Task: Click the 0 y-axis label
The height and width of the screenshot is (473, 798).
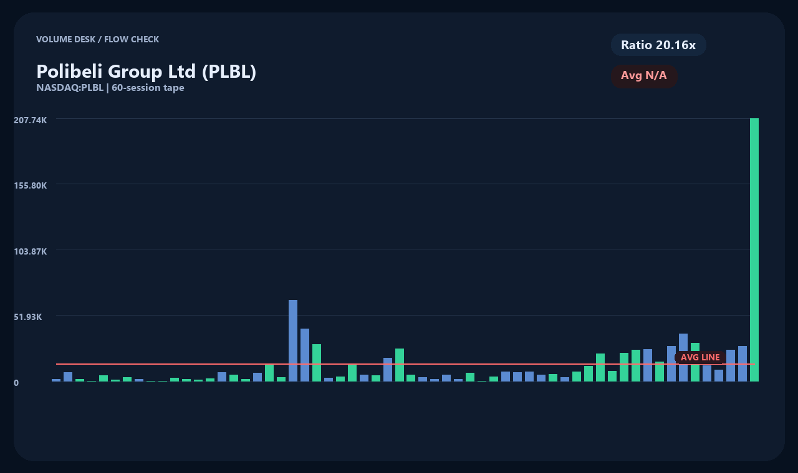Action: pos(16,383)
